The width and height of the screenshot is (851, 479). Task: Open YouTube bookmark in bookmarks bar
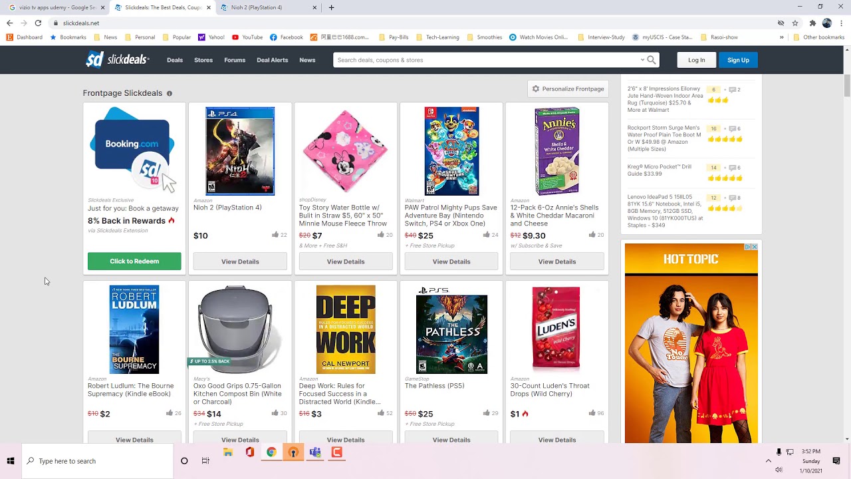tap(247, 37)
